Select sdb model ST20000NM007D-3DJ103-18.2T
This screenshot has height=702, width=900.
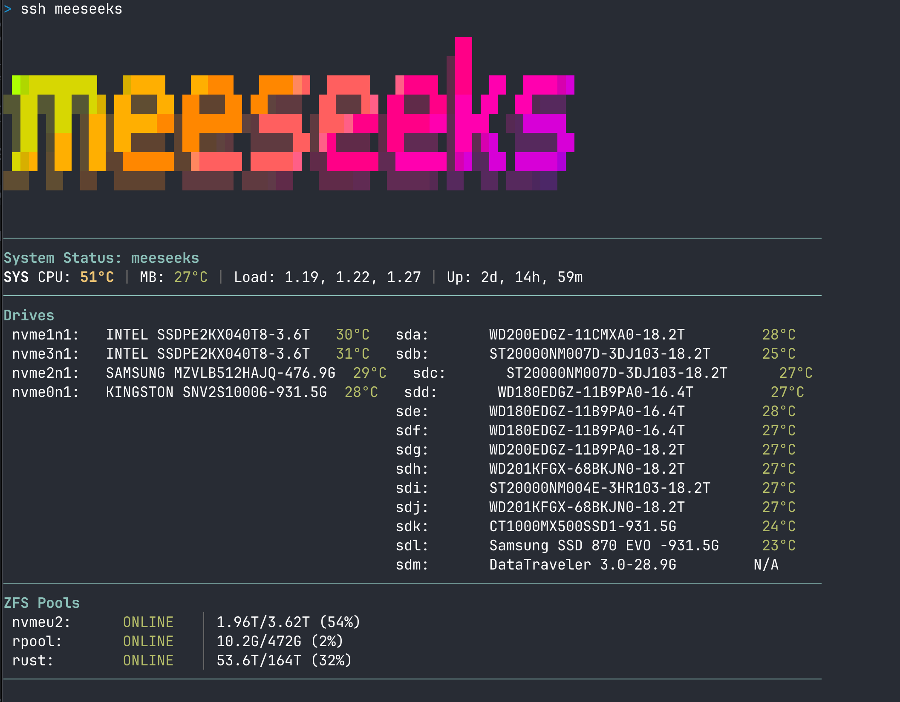pos(600,354)
